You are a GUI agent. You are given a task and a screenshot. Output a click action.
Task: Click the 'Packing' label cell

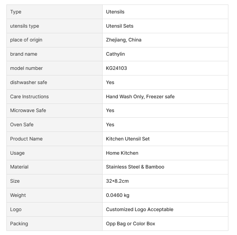[x=19, y=224]
